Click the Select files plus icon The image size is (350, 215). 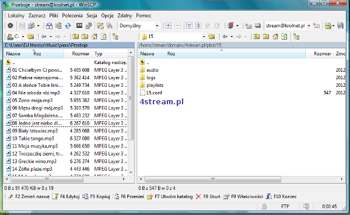click(x=169, y=26)
